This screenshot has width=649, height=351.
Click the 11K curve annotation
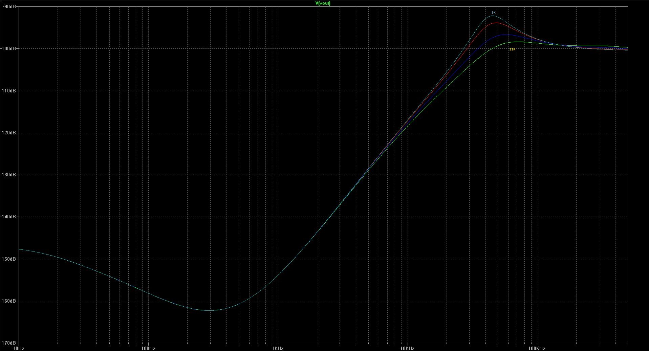tap(512, 49)
